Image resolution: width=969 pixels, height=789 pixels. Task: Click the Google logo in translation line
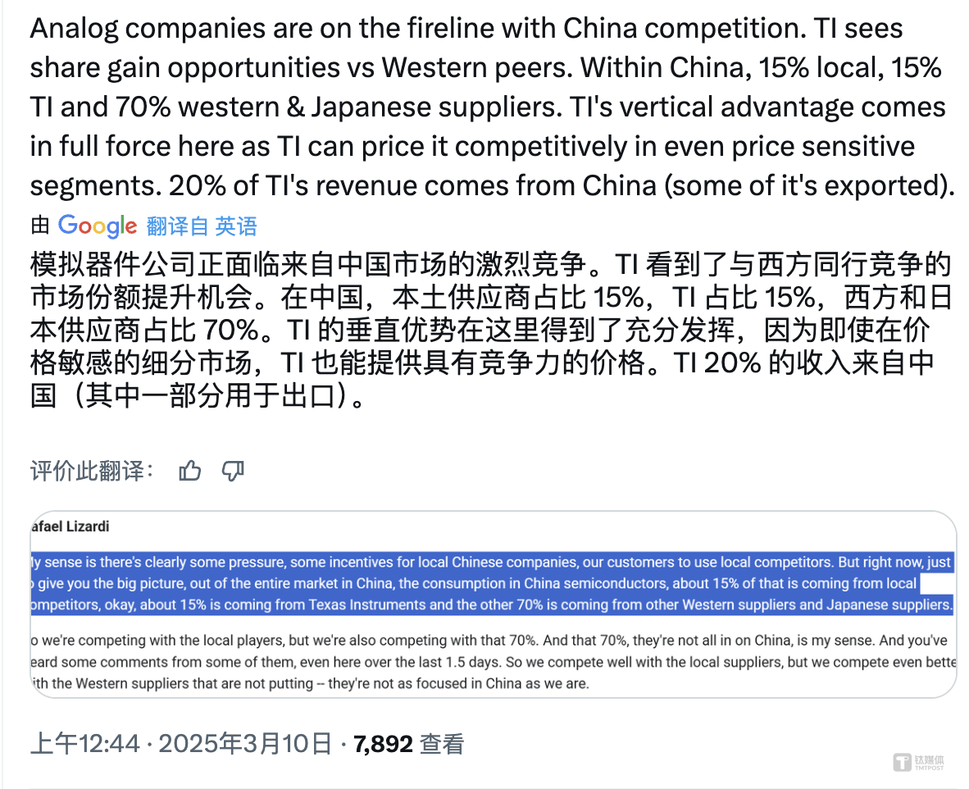point(98,226)
